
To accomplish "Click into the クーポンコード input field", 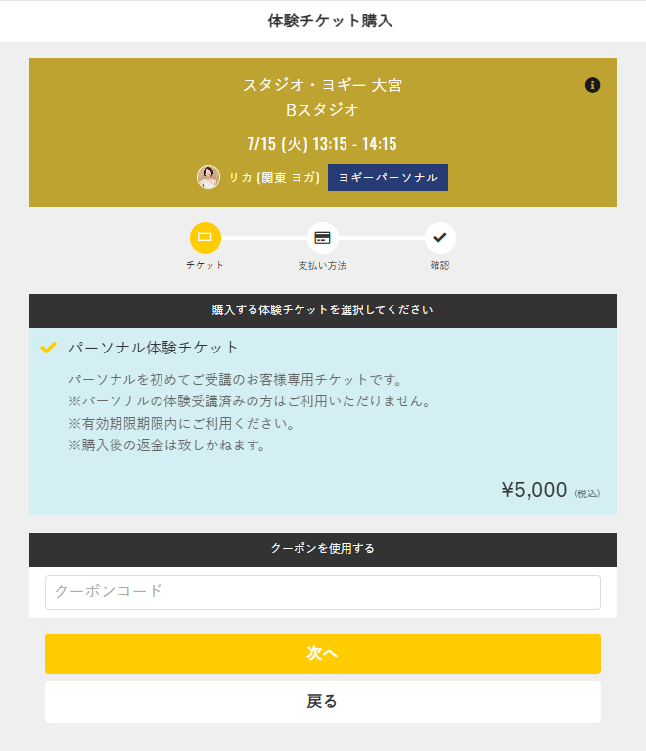I will pyautogui.click(x=323, y=592).
